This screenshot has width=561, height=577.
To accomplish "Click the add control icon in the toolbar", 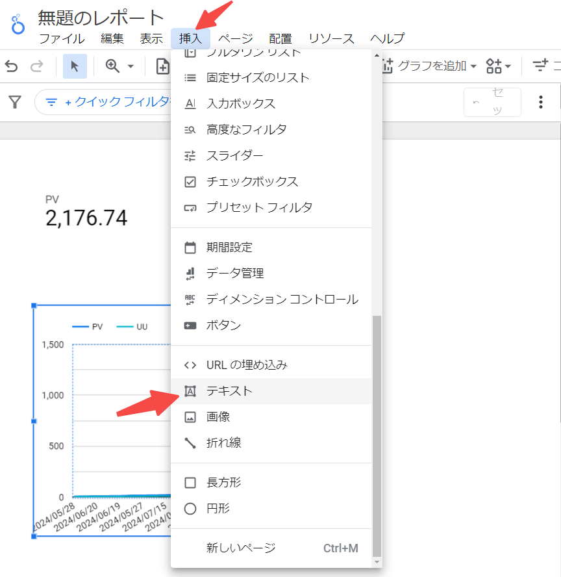I will pos(541,66).
